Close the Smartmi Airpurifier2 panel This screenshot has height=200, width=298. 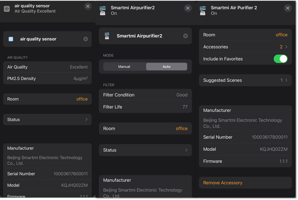tap(188, 8)
